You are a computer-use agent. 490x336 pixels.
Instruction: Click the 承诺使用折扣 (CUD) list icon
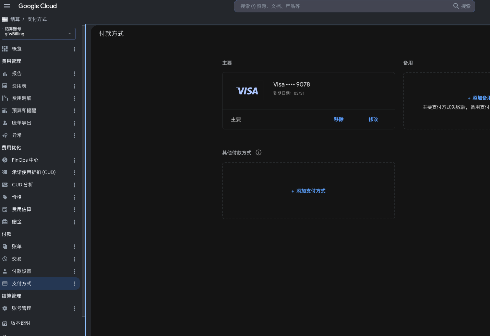pyautogui.click(x=5, y=172)
